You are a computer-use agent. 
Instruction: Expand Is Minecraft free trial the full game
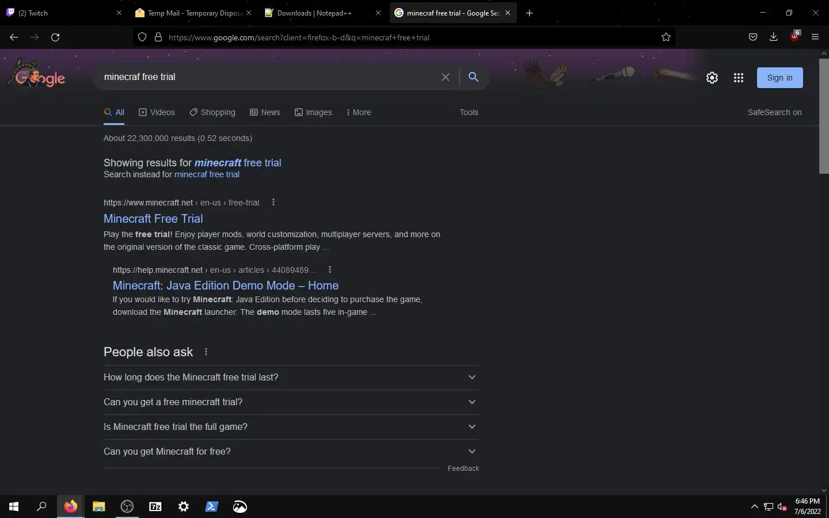pos(291,427)
